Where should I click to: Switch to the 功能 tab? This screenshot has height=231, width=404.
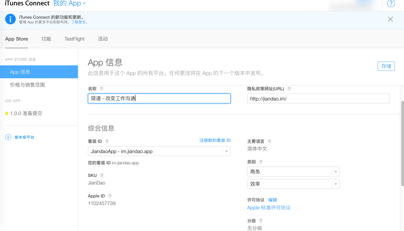click(x=46, y=39)
